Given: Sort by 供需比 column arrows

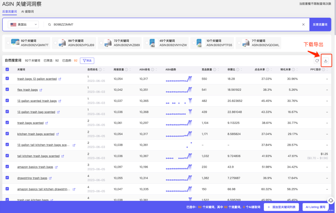Looking at the screenshot, I should point(241,69).
